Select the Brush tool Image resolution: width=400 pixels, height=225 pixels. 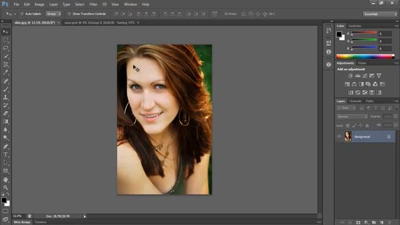click(6, 89)
